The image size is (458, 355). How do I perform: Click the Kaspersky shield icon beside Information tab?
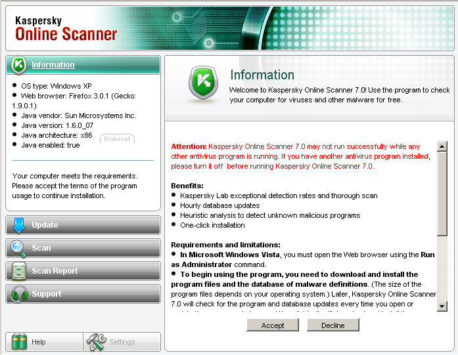19,65
